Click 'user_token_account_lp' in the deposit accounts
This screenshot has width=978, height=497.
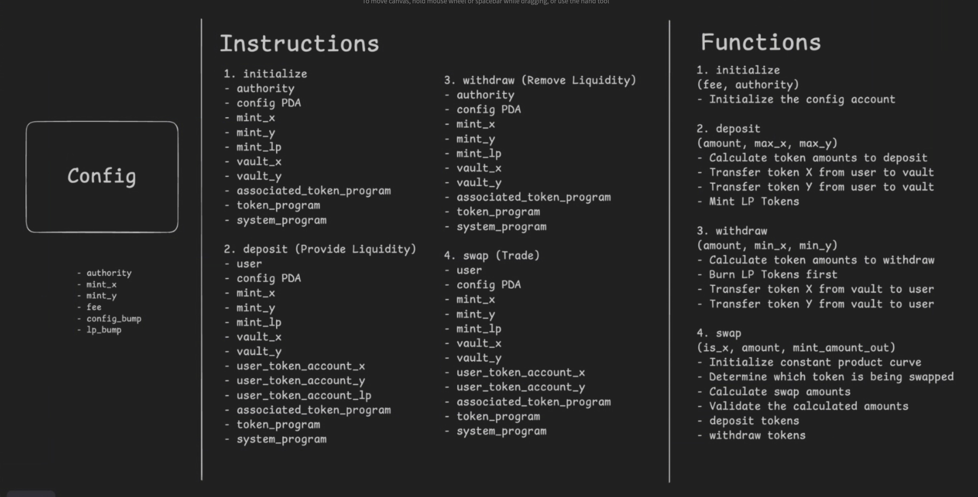[304, 395]
